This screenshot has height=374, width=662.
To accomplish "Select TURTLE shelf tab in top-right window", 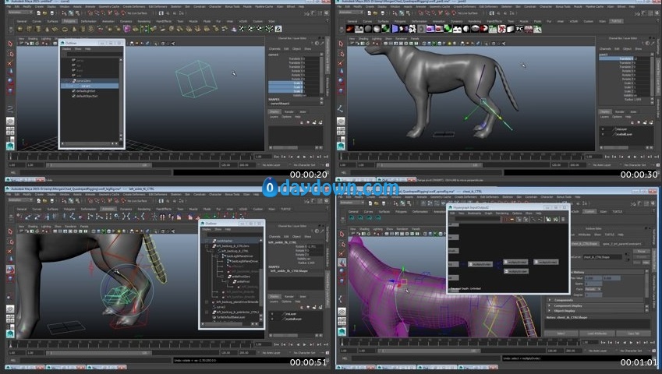I will [616, 21].
